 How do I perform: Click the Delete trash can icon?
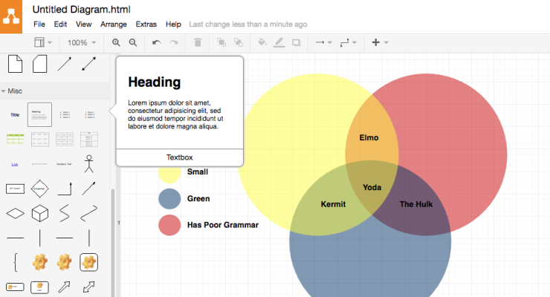(198, 43)
